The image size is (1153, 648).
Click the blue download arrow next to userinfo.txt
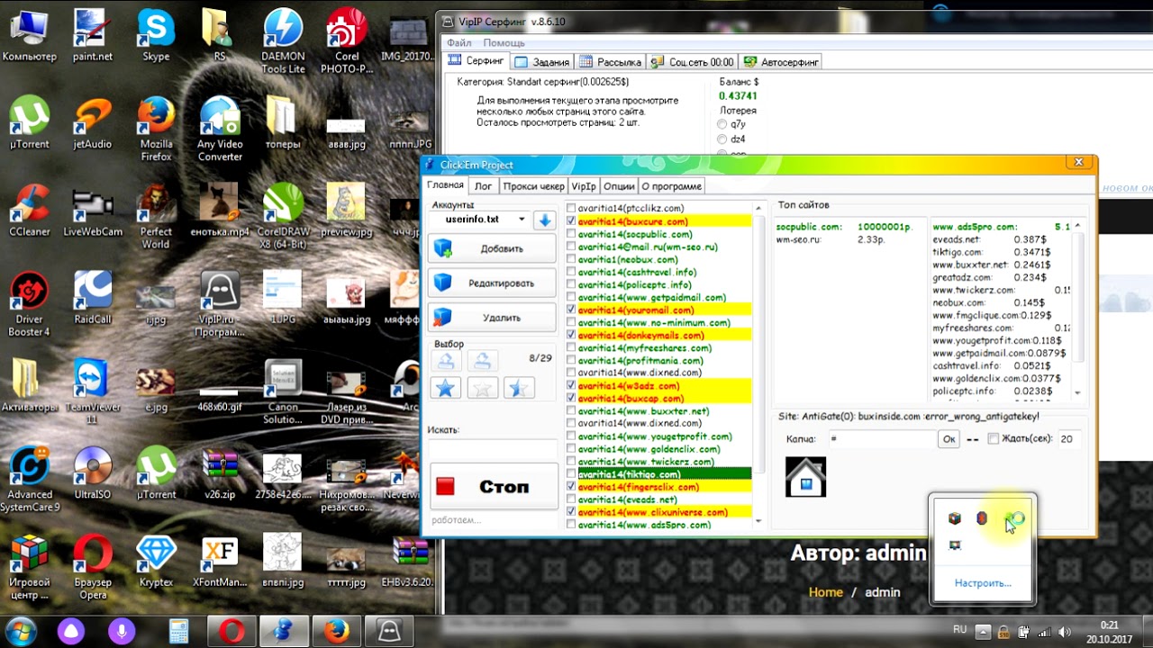coord(544,220)
